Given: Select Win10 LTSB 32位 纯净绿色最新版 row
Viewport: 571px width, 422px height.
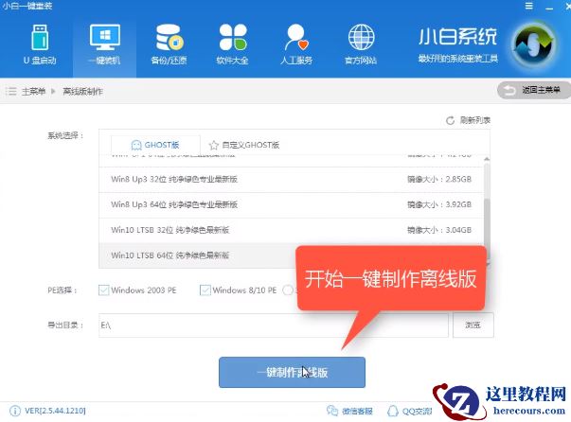Looking at the screenshot, I should pos(292,230).
